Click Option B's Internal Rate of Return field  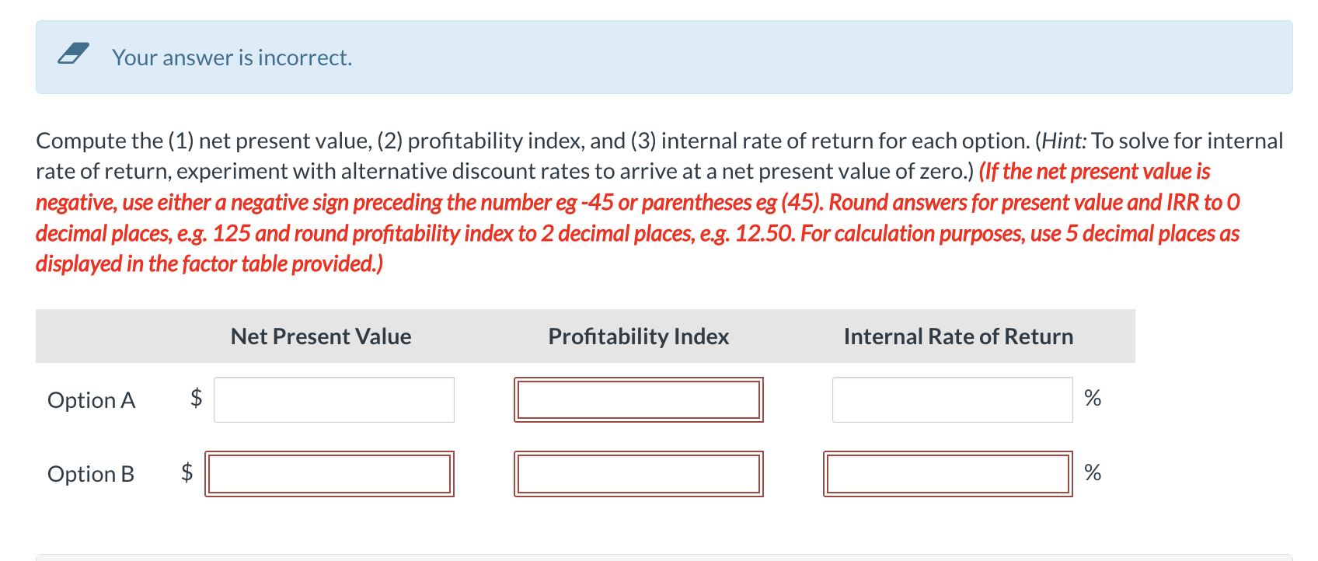point(948,473)
